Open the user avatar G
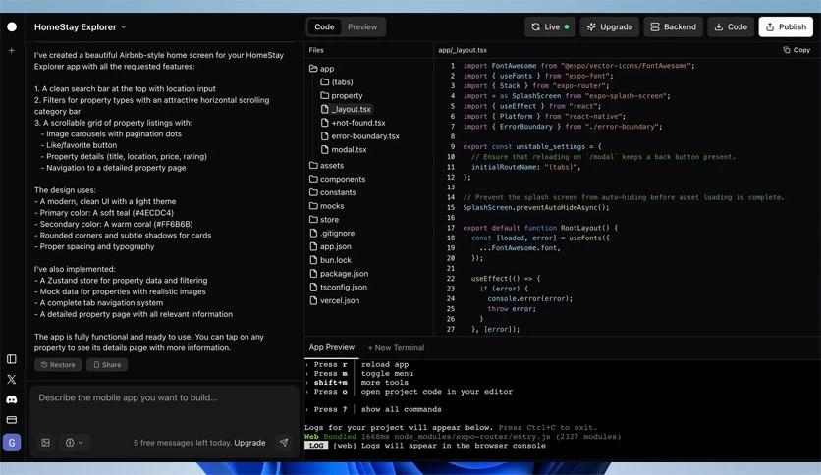The image size is (821, 475). 12,443
